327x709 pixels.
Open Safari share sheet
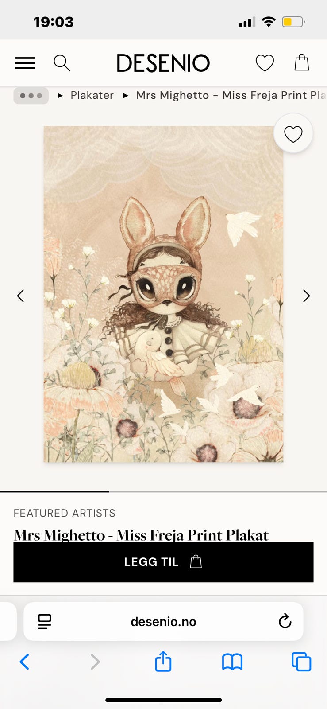tap(163, 661)
